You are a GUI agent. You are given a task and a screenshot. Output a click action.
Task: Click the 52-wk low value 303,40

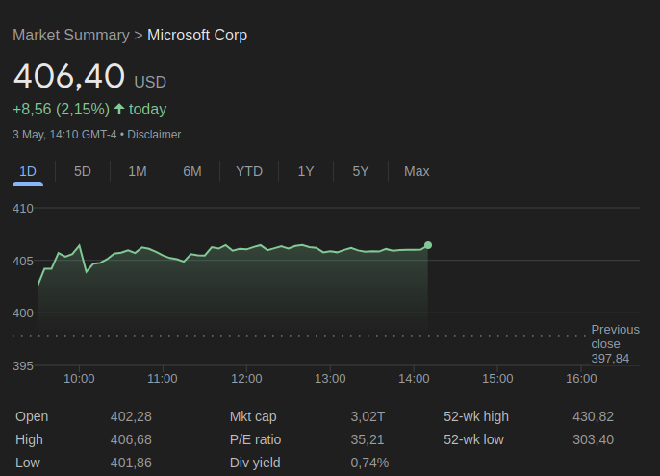click(x=593, y=439)
